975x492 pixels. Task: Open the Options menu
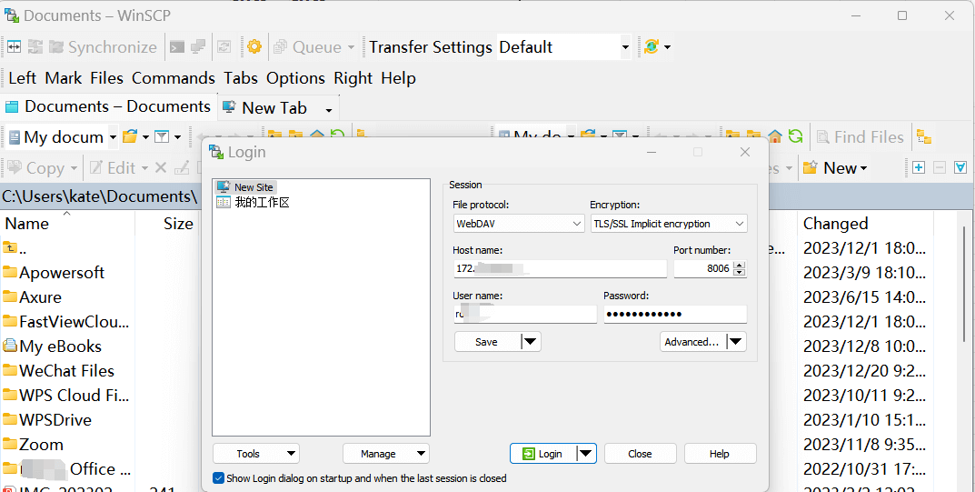[x=295, y=78]
